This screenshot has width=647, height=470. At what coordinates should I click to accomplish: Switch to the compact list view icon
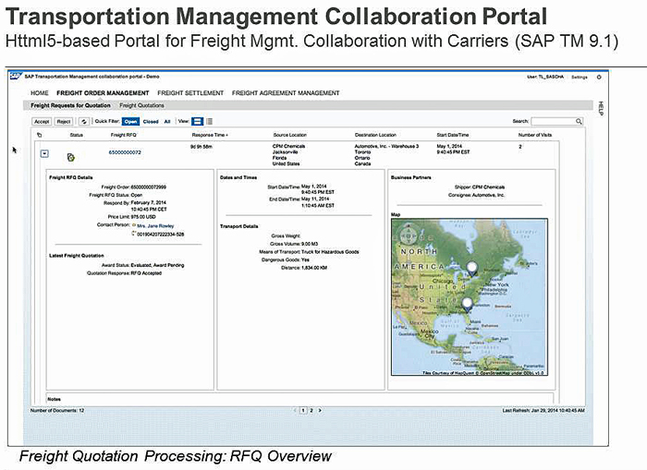pos(210,121)
